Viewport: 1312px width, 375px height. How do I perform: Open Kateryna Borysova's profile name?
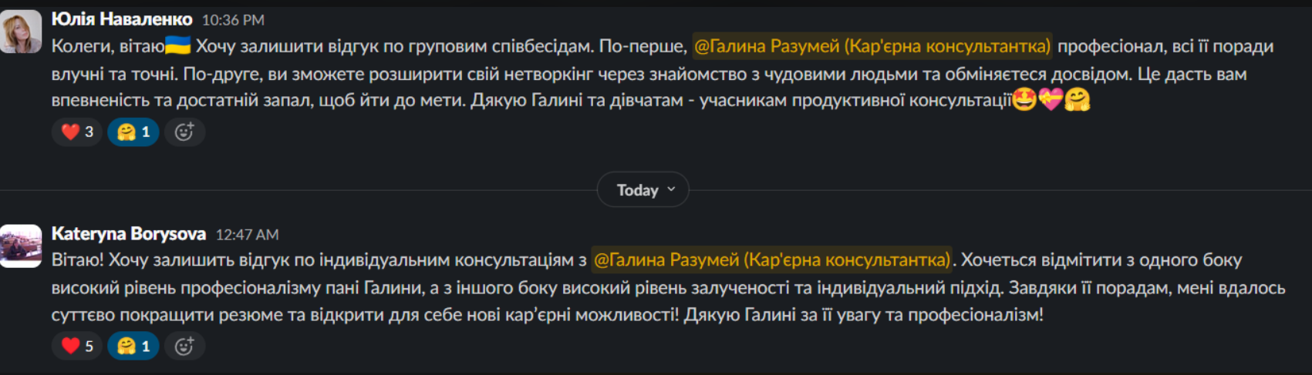click(x=129, y=233)
